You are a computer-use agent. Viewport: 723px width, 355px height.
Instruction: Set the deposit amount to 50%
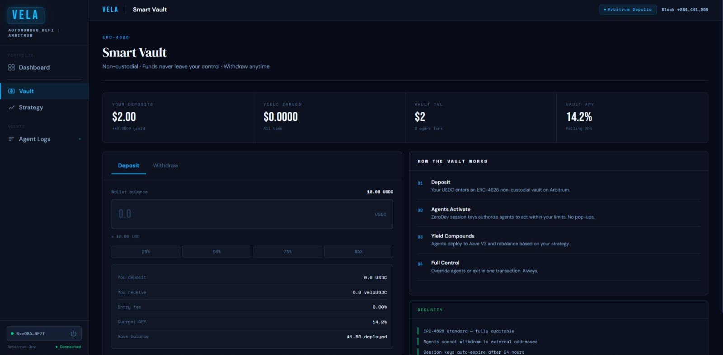(x=217, y=252)
